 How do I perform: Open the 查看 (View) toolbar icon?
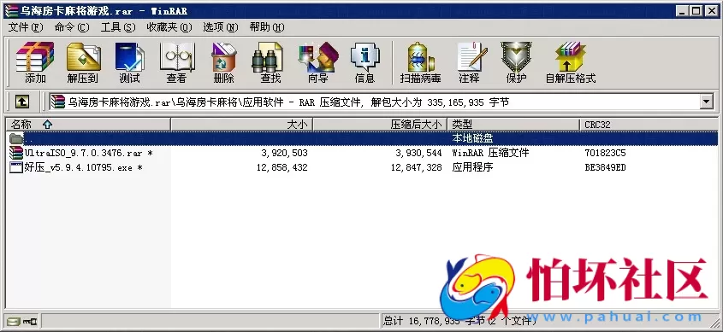[x=176, y=62]
